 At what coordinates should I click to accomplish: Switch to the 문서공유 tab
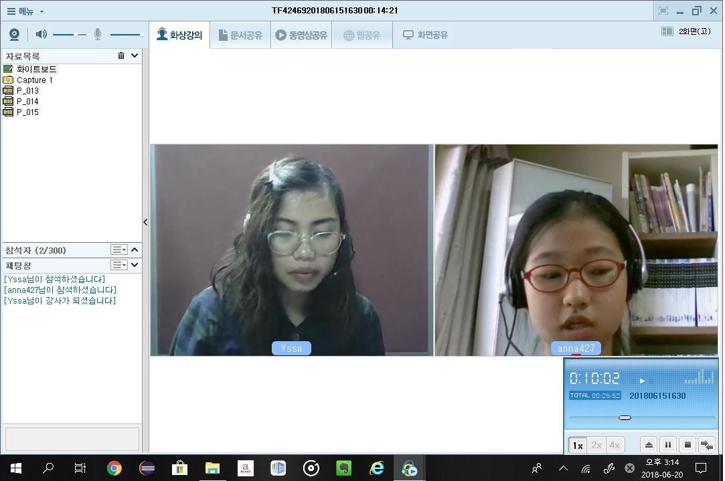[x=239, y=35]
